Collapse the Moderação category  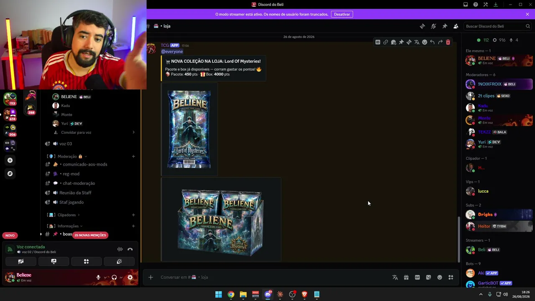(67, 156)
